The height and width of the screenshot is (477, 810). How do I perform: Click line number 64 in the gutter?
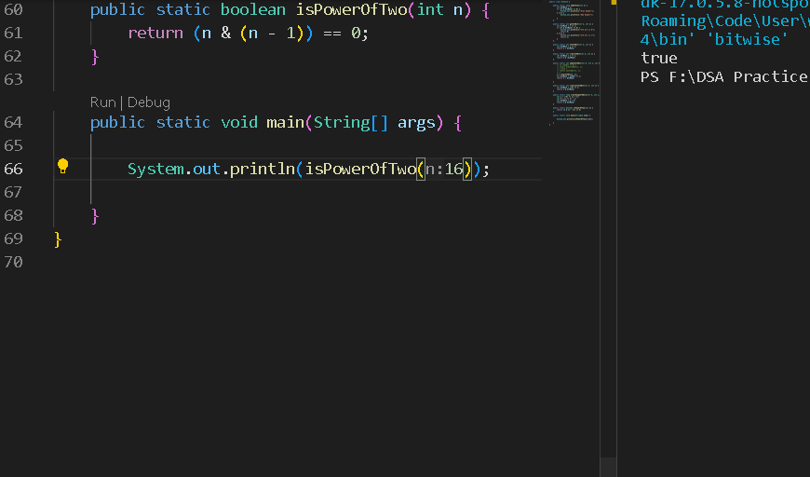point(13,122)
